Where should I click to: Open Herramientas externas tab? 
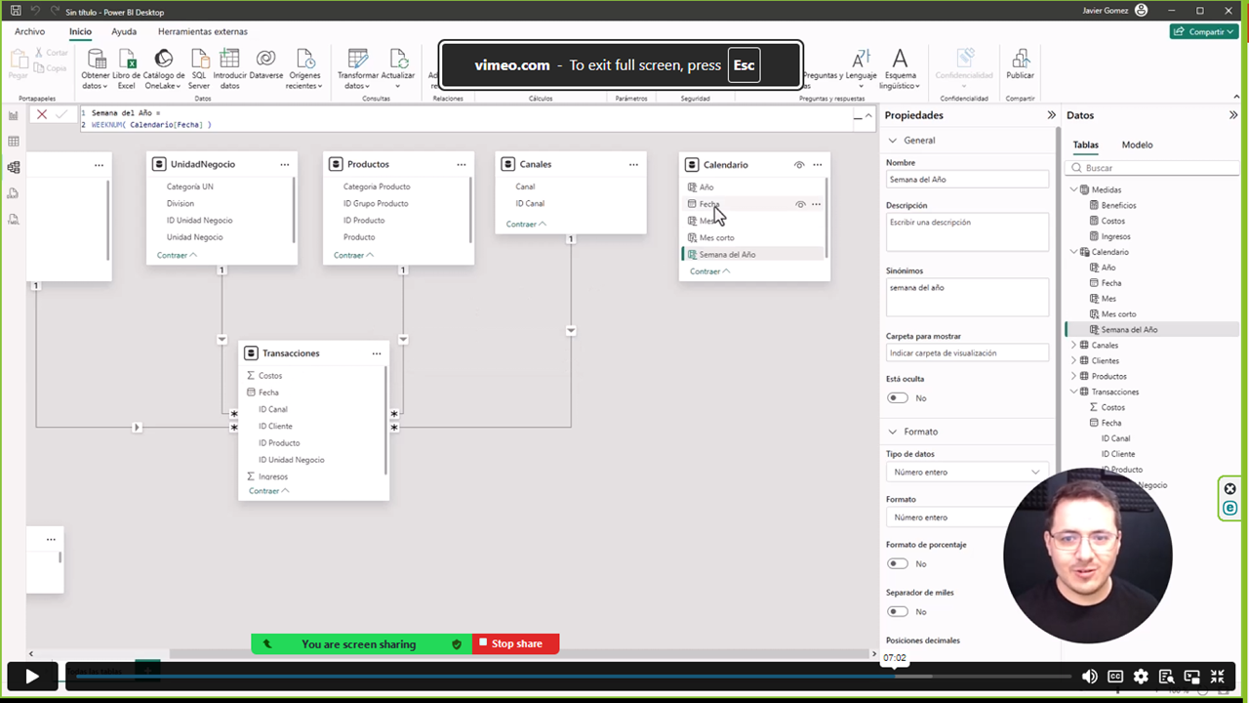[203, 31]
